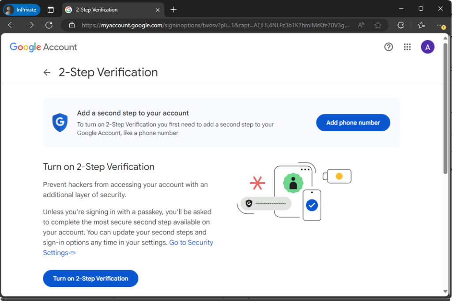Open a new browser tab

(173, 10)
